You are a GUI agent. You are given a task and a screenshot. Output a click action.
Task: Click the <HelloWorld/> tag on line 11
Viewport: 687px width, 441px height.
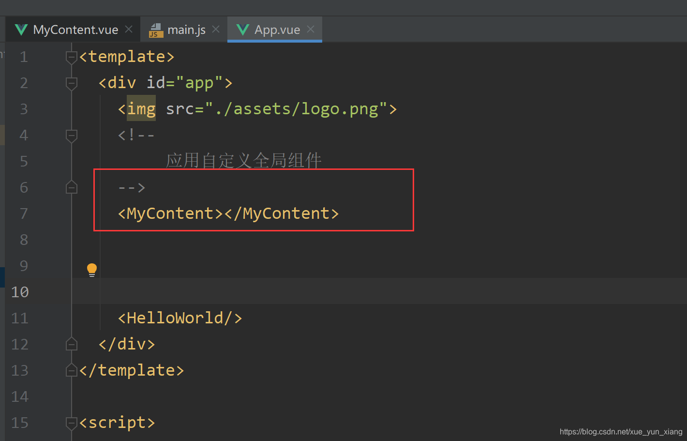pyautogui.click(x=180, y=318)
